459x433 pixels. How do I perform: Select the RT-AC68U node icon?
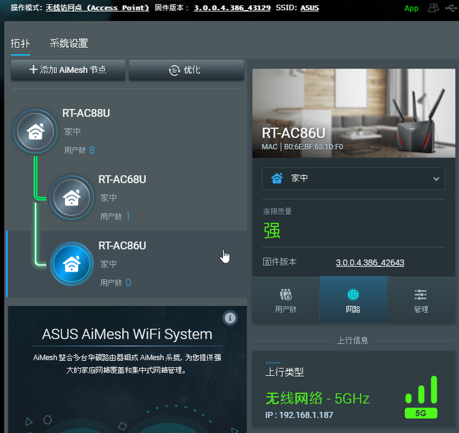pos(71,198)
